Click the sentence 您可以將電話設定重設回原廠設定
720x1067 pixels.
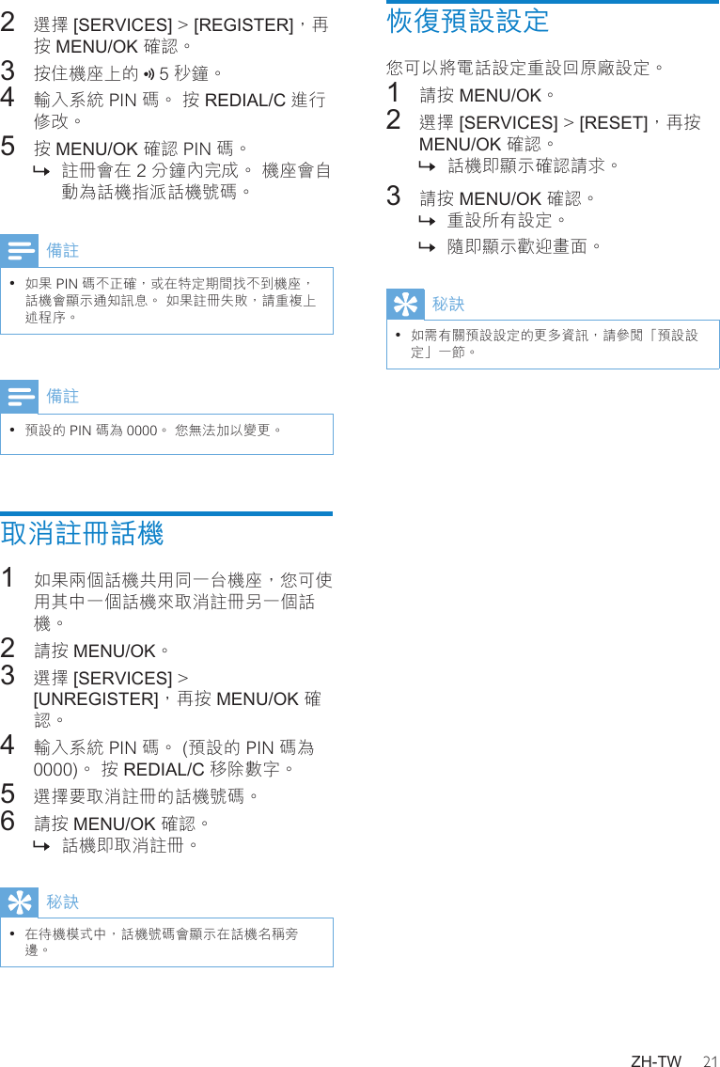(x=524, y=68)
